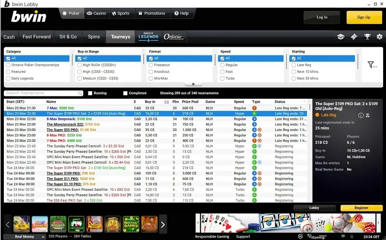Open the Promotions menu tab
The image size is (386, 240).
152,13
